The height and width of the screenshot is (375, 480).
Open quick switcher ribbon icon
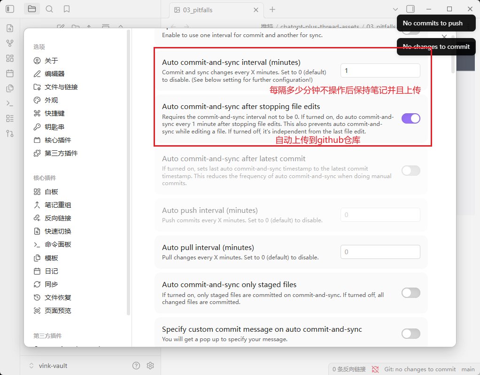click(x=10, y=28)
